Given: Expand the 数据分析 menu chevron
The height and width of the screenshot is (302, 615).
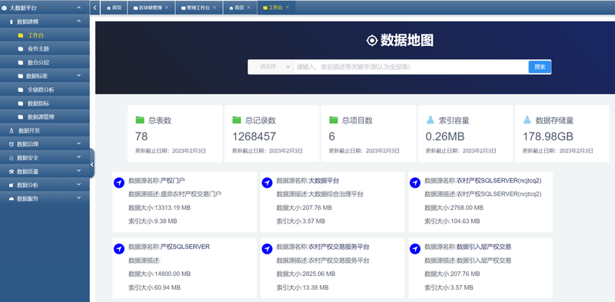Looking at the screenshot, I should coord(79,184).
